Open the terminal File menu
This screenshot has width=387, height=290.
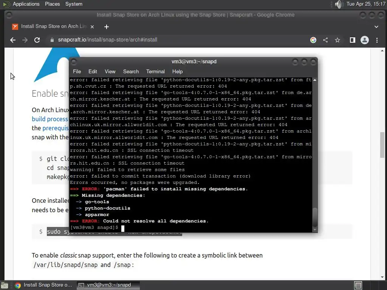(x=77, y=71)
